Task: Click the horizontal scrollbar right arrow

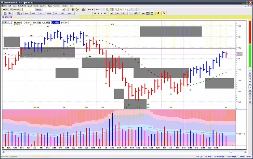Action: coord(245,152)
